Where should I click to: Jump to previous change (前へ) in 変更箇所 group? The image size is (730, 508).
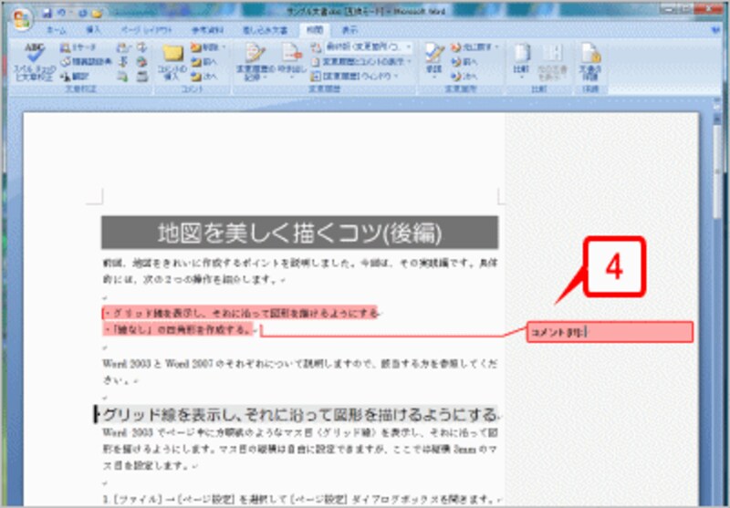click(x=464, y=62)
